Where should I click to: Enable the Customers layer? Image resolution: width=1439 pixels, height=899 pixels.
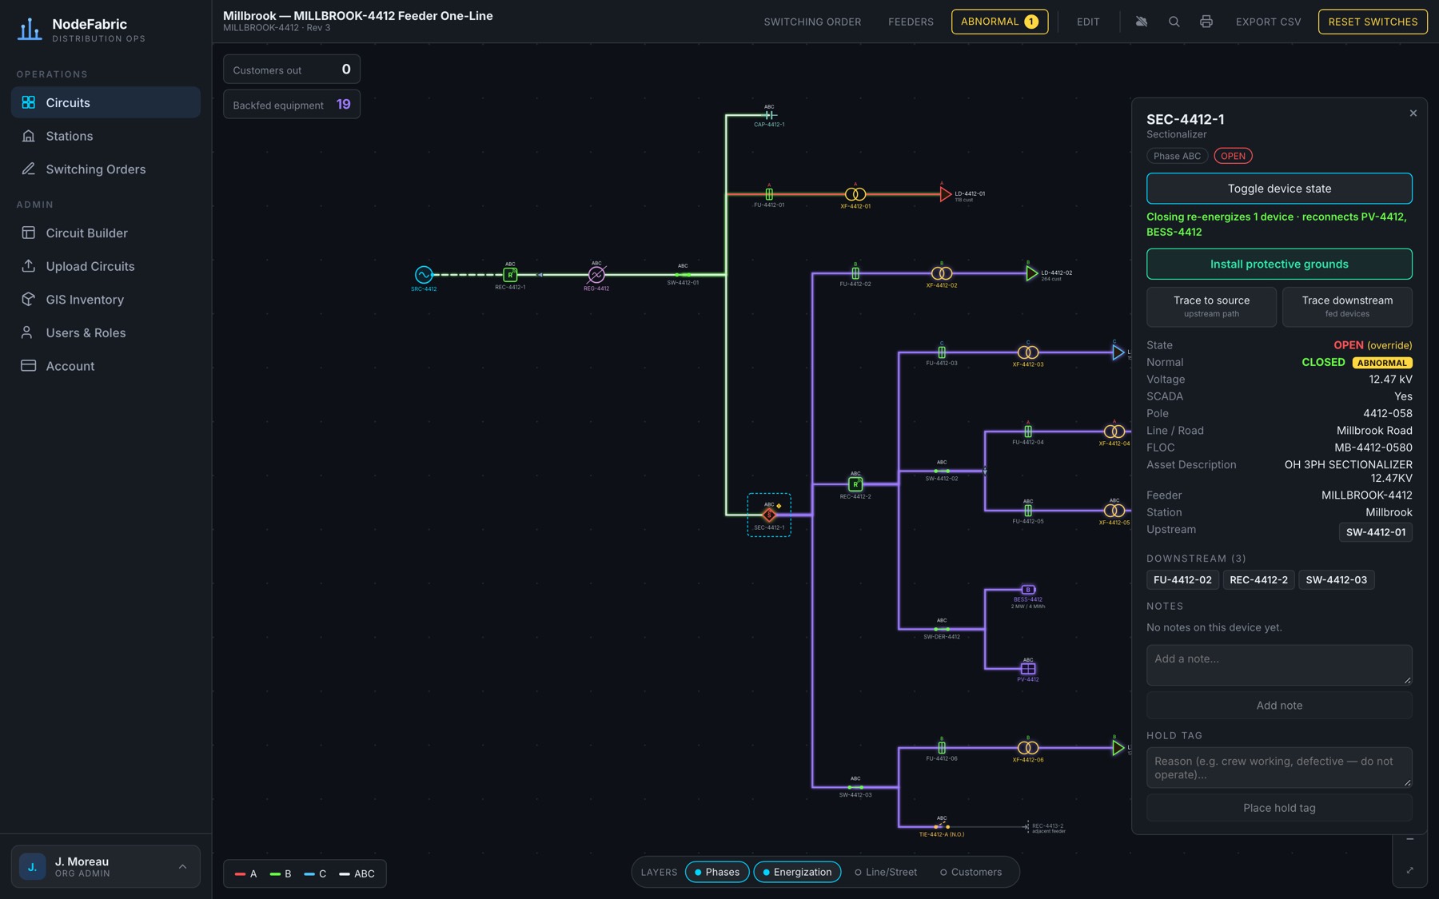click(971, 872)
